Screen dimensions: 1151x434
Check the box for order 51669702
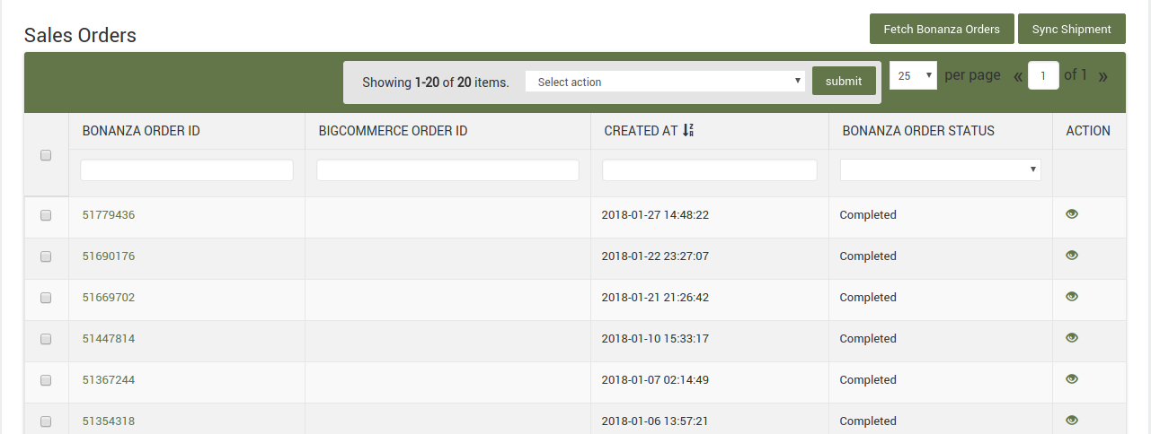click(x=46, y=298)
